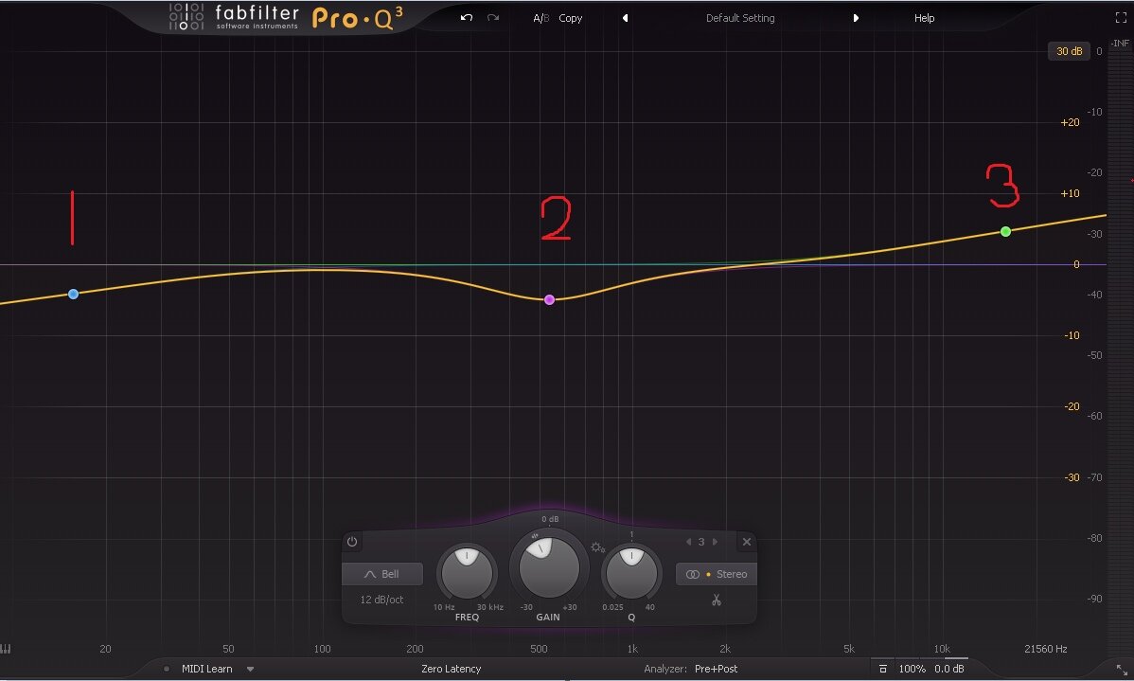The image size is (1134, 681).
Task: Click the Undo arrow icon
Action: tap(467, 17)
